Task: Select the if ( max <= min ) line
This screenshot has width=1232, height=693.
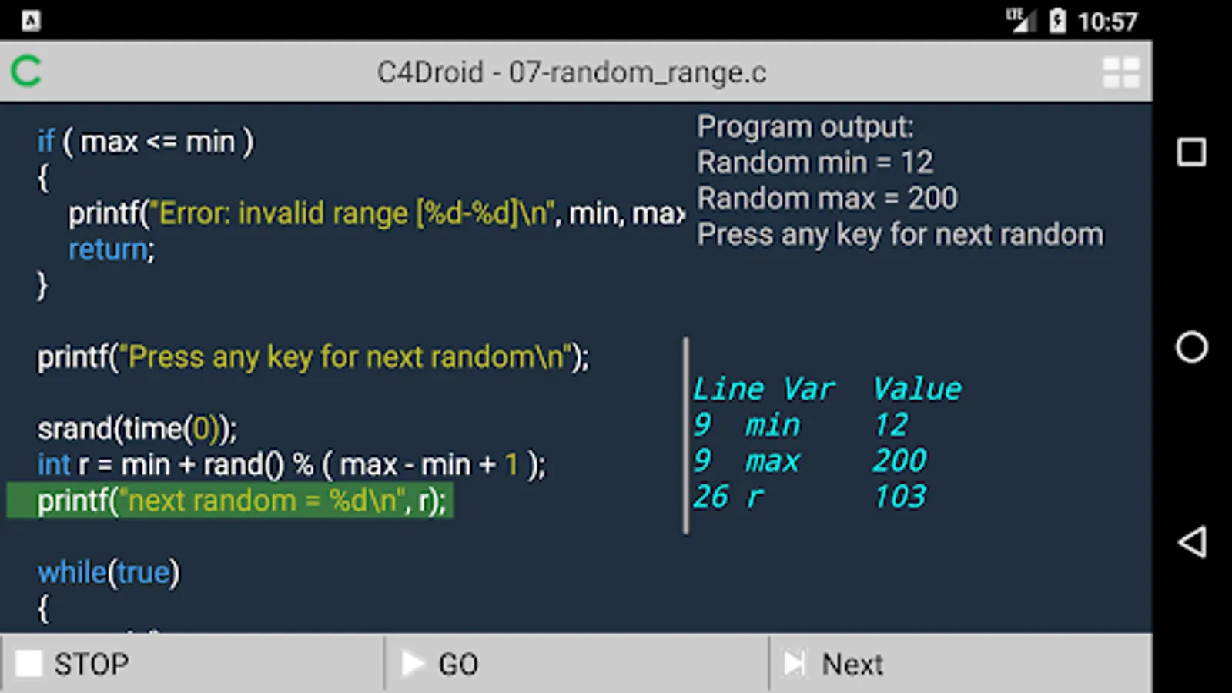Action: coord(146,142)
